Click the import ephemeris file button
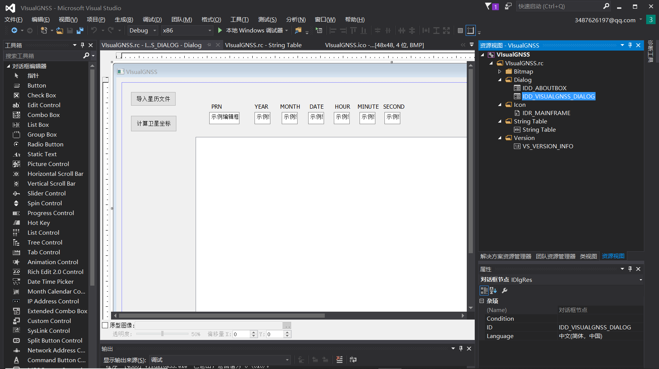This screenshot has height=369, width=659. click(153, 99)
